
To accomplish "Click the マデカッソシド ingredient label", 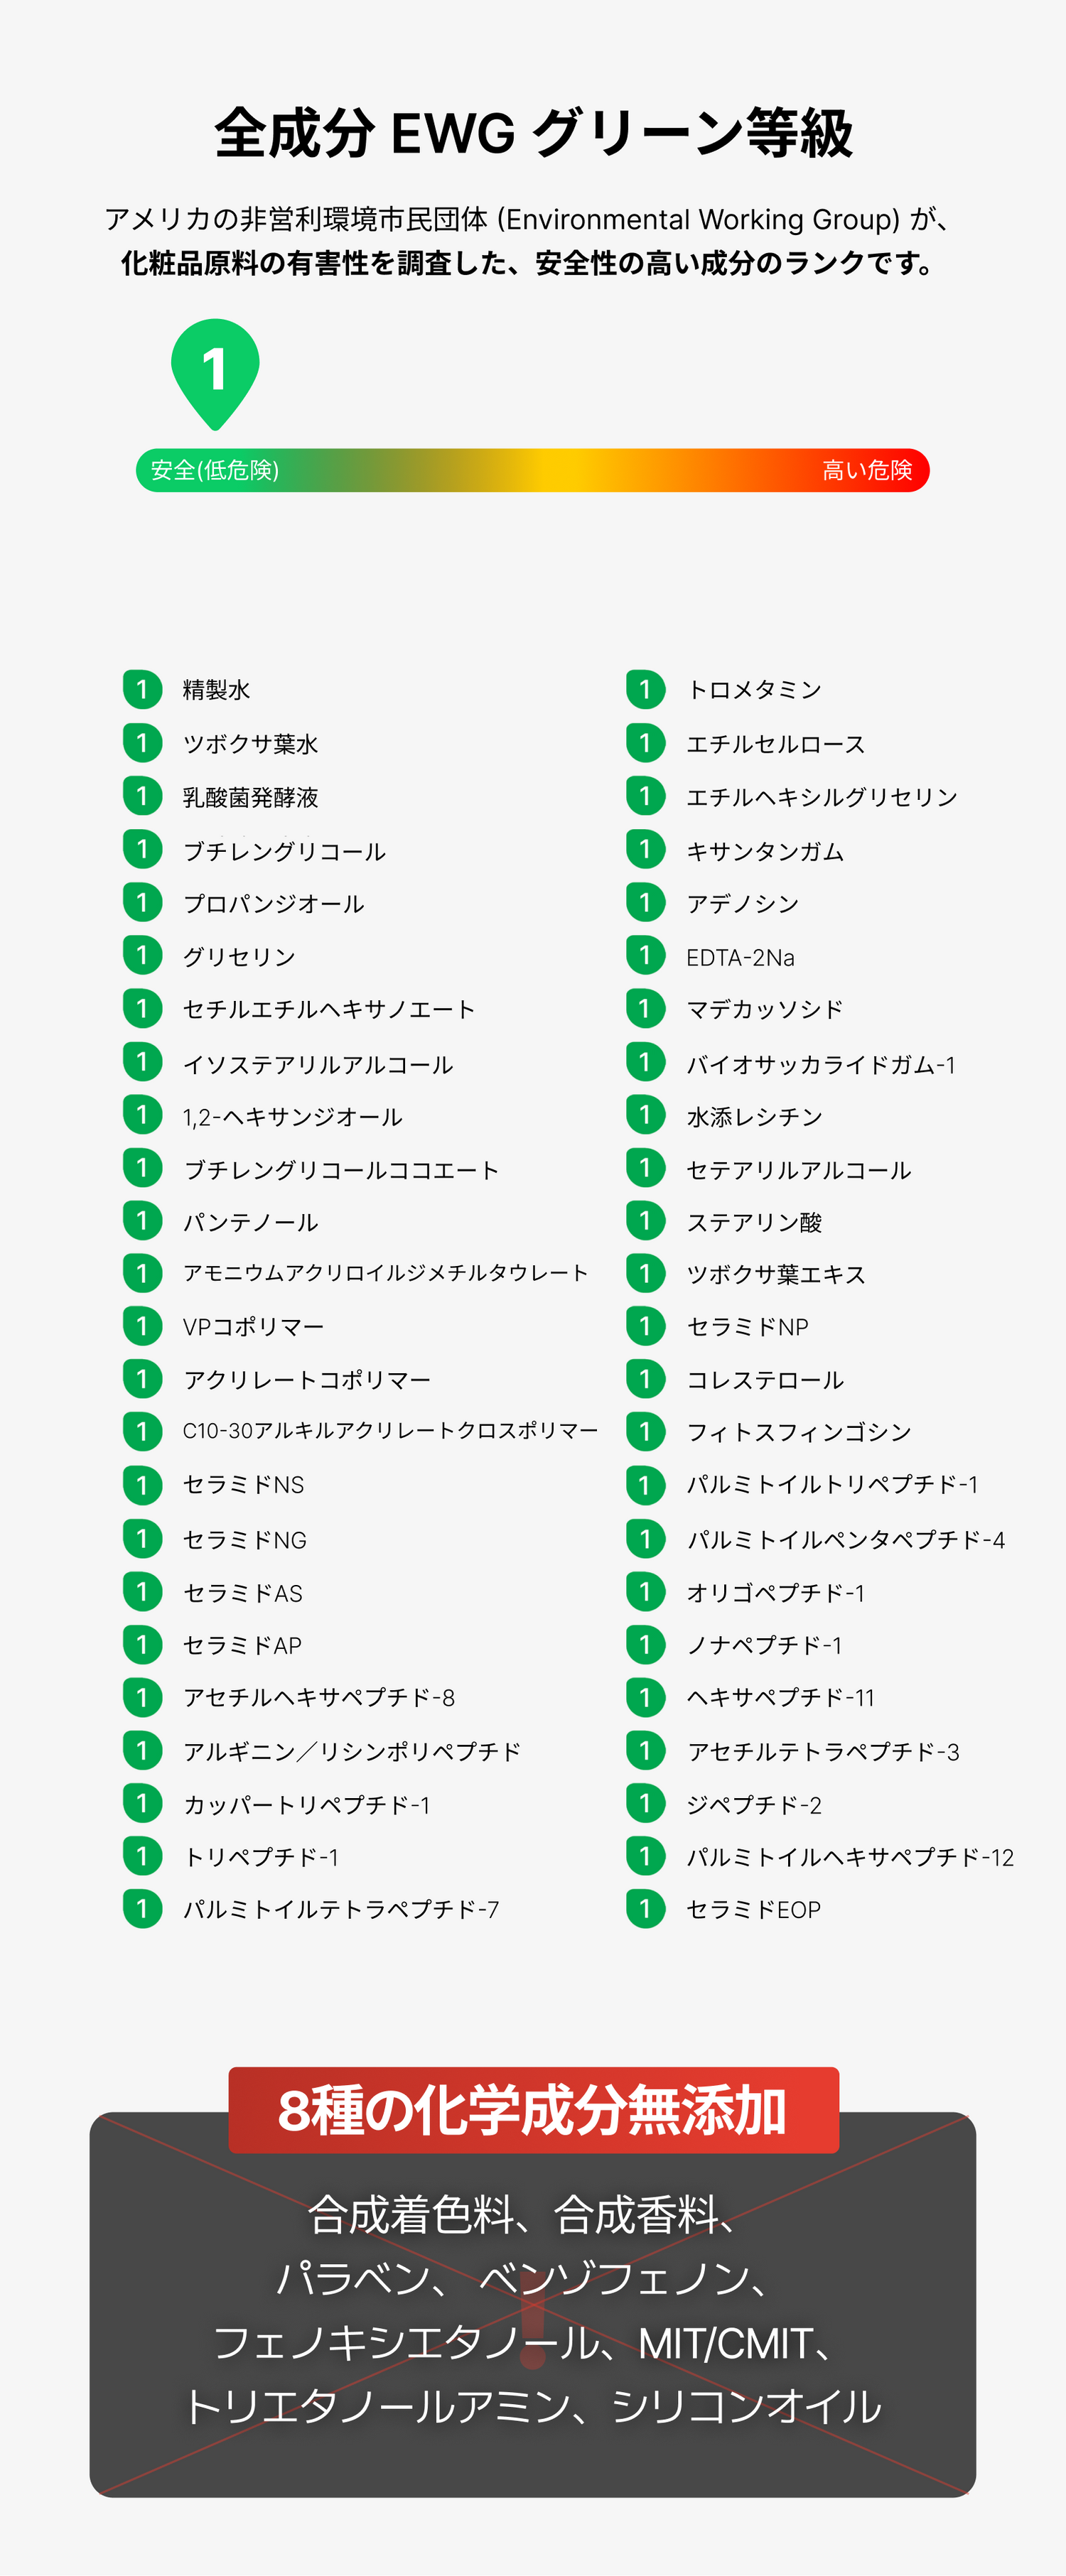I will click(764, 1009).
